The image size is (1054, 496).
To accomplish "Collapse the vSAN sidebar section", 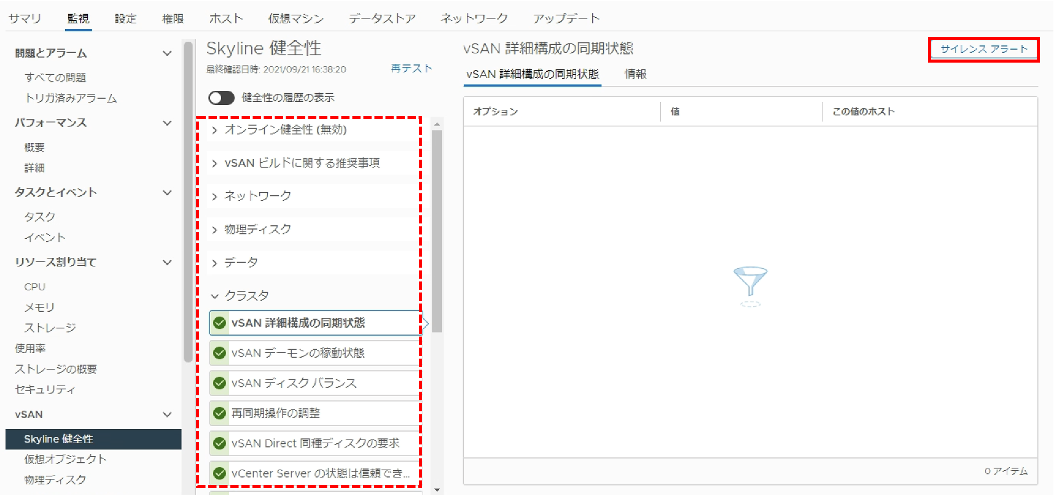I will [x=167, y=414].
